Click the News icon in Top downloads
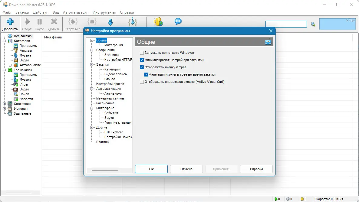Viewport: 359px width, 202px height. (16, 99)
